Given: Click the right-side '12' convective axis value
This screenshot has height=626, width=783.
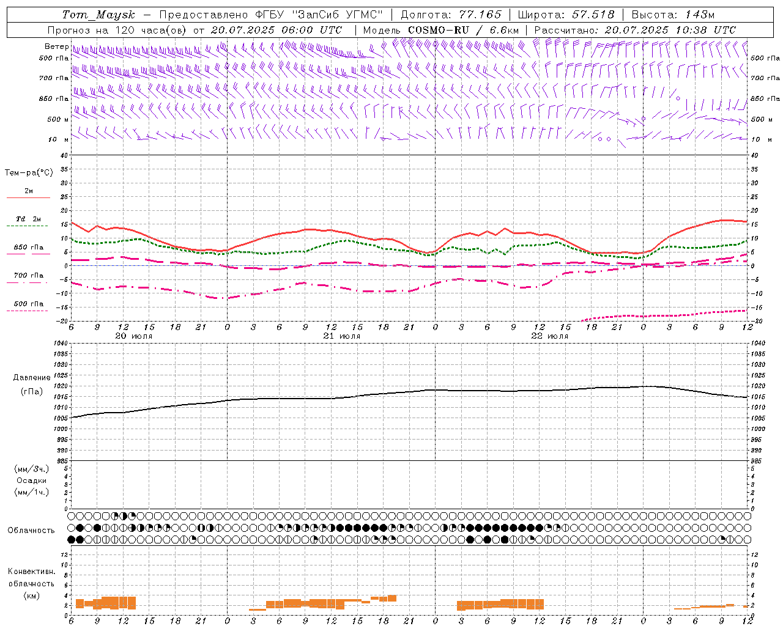Looking at the screenshot, I should tap(754, 554).
